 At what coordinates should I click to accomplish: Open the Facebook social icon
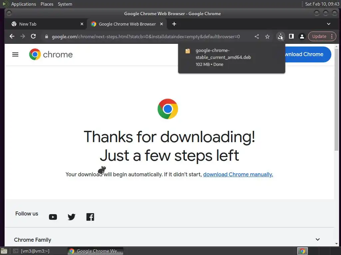coord(90,217)
